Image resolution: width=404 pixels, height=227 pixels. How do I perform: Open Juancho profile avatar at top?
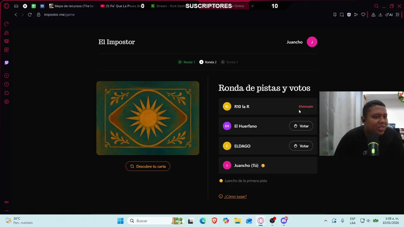coord(312,42)
